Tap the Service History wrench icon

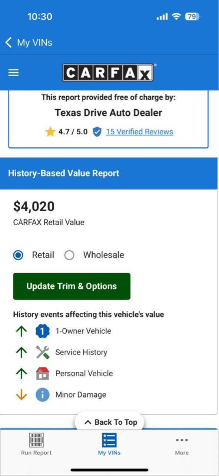[x=43, y=352]
